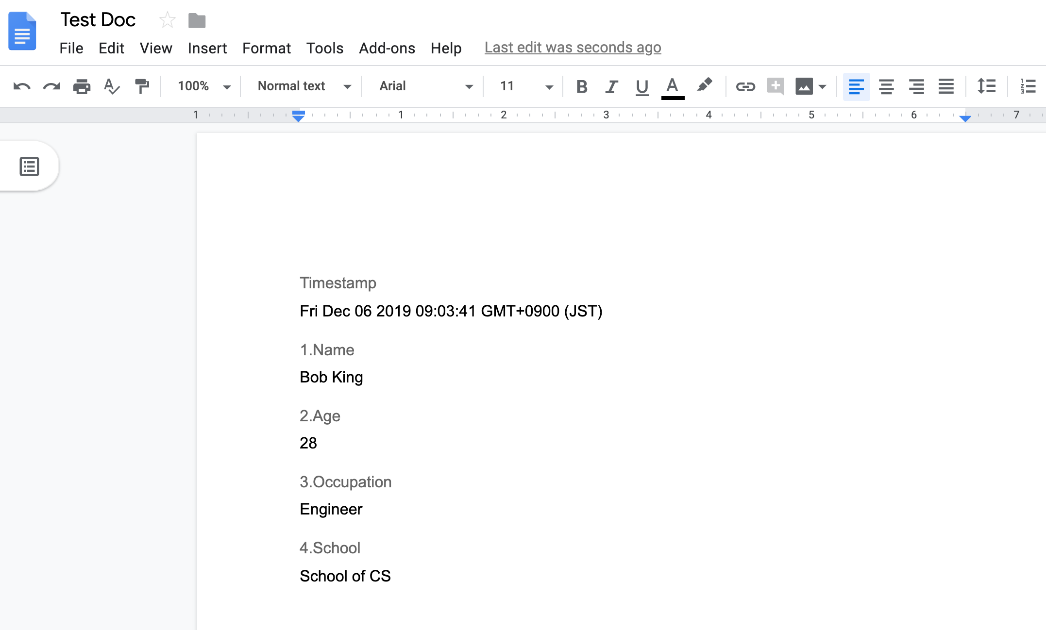This screenshot has width=1046, height=630.
Task: Click the redo arrow icon
Action: tap(51, 86)
